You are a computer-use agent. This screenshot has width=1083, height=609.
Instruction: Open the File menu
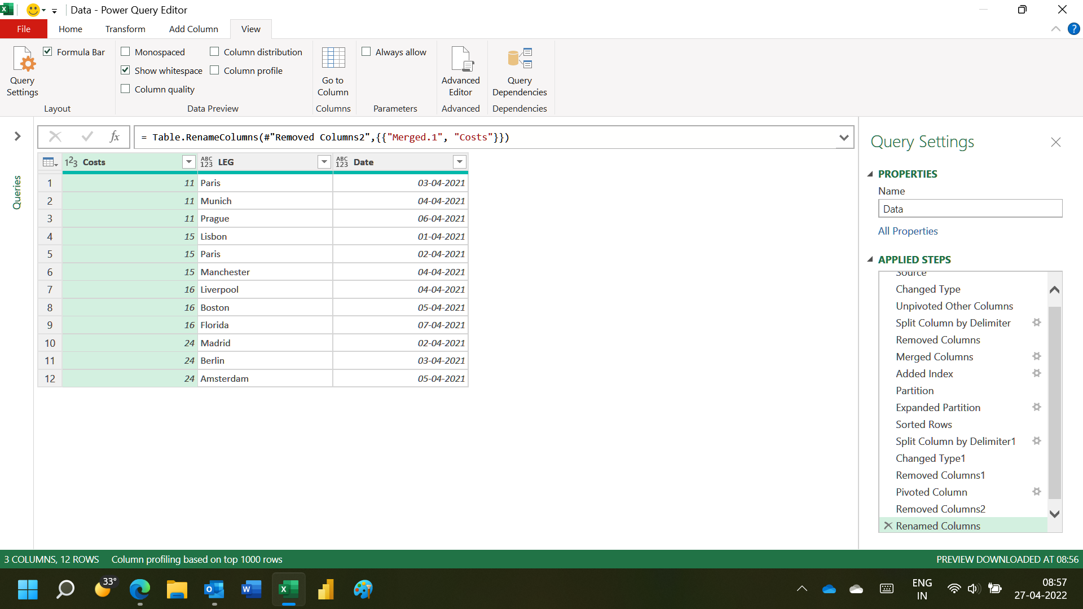point(24,29)
